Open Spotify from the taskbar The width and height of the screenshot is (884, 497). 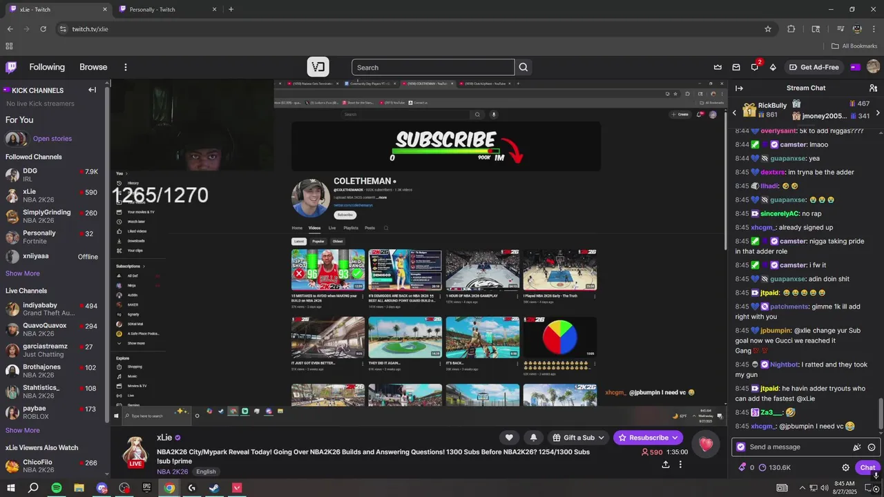click(x=57, y=488)
